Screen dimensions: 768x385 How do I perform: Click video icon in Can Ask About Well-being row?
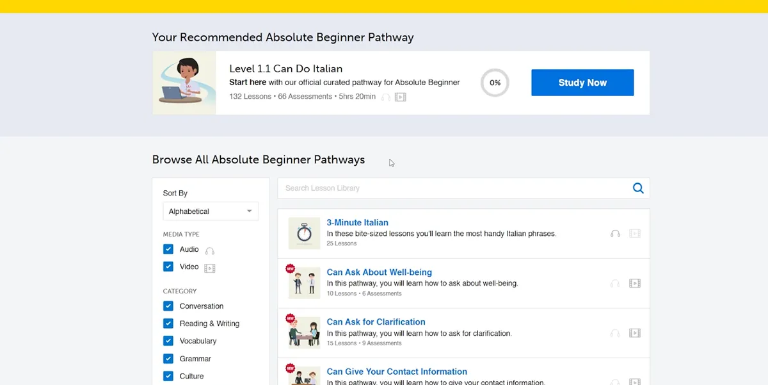point(634,283)
